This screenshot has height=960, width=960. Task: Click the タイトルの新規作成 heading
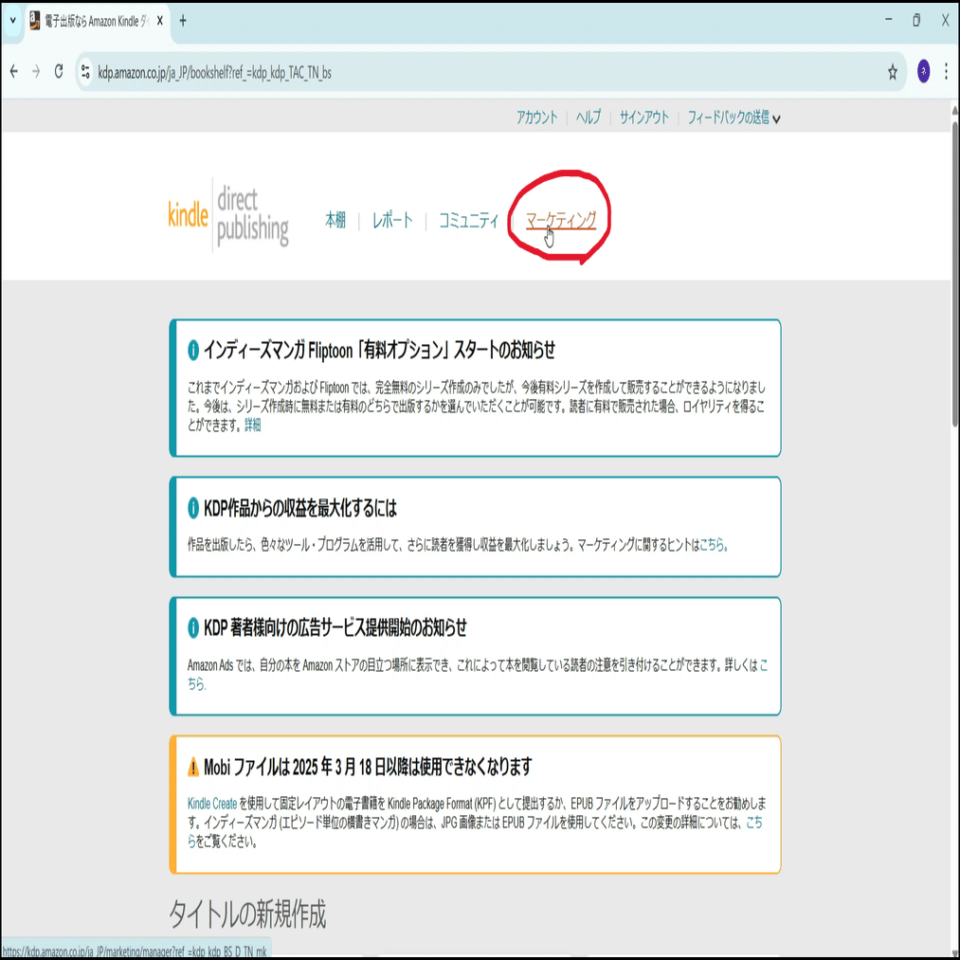[247, 915]
